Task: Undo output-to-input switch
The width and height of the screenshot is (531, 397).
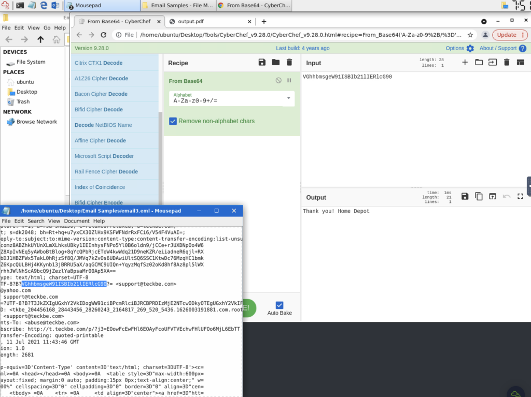Action: click(507, 197)
